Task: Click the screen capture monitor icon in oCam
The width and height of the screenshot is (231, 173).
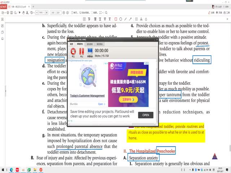Action: [x=90, y=52]
